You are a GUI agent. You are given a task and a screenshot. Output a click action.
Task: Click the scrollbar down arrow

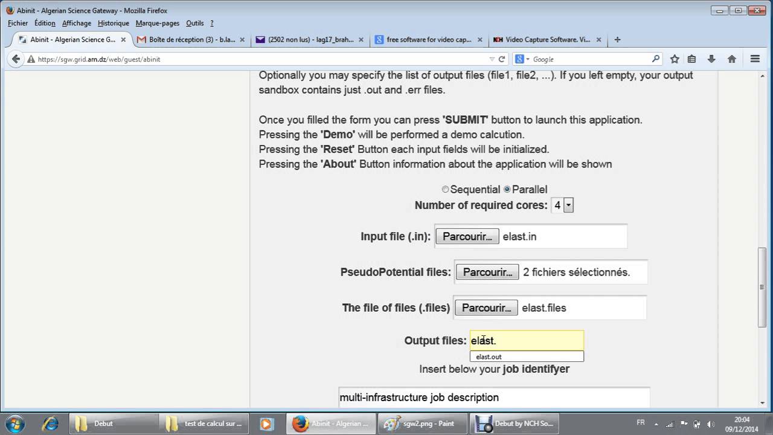(763, 403)
